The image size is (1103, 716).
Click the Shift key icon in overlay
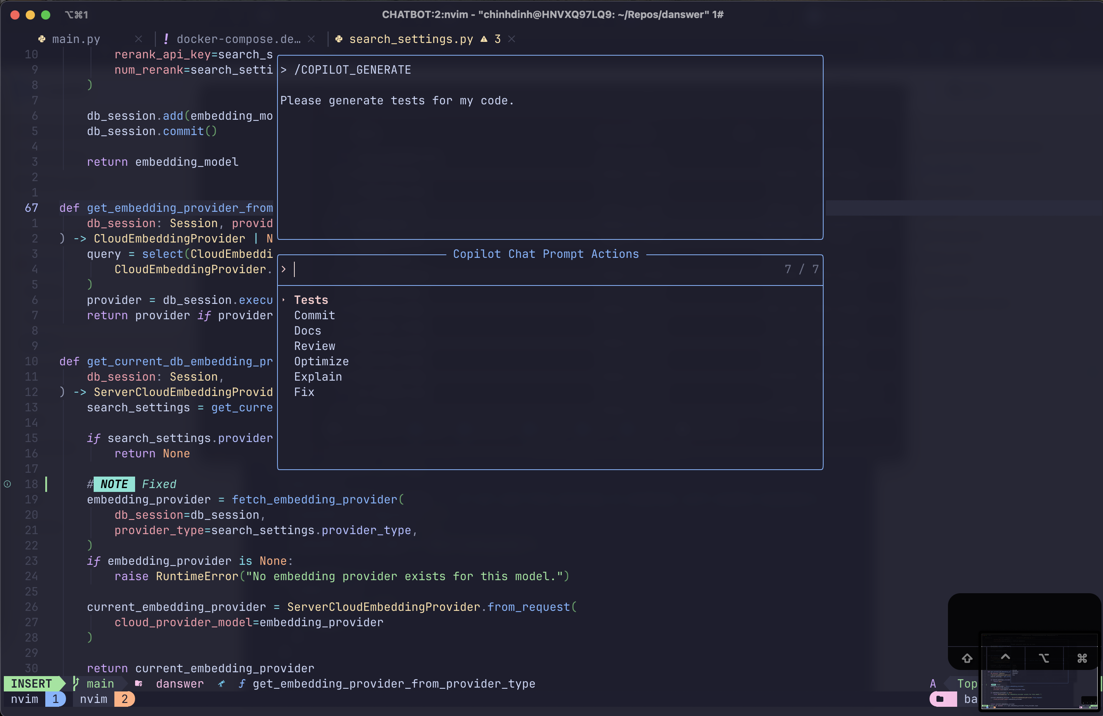(967, 658)
